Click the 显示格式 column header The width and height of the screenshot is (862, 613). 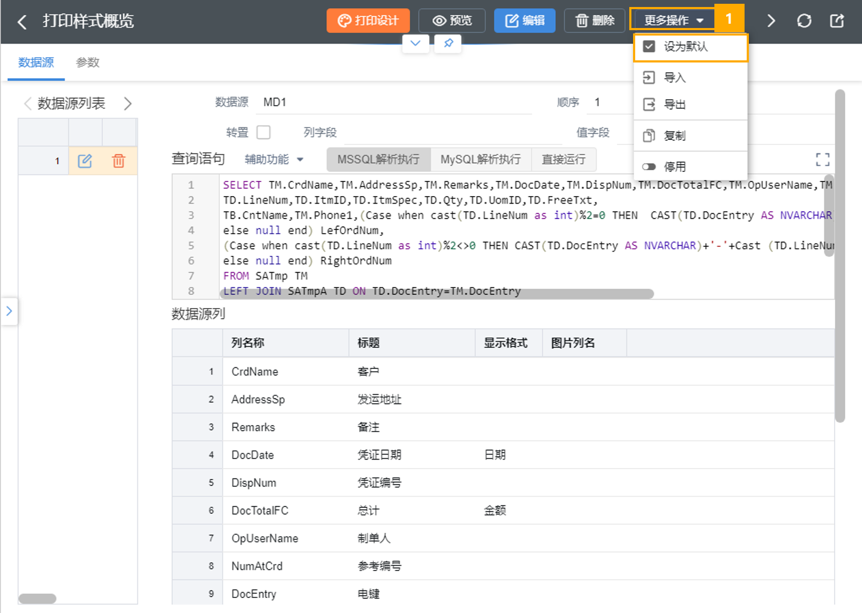point(509,343)
